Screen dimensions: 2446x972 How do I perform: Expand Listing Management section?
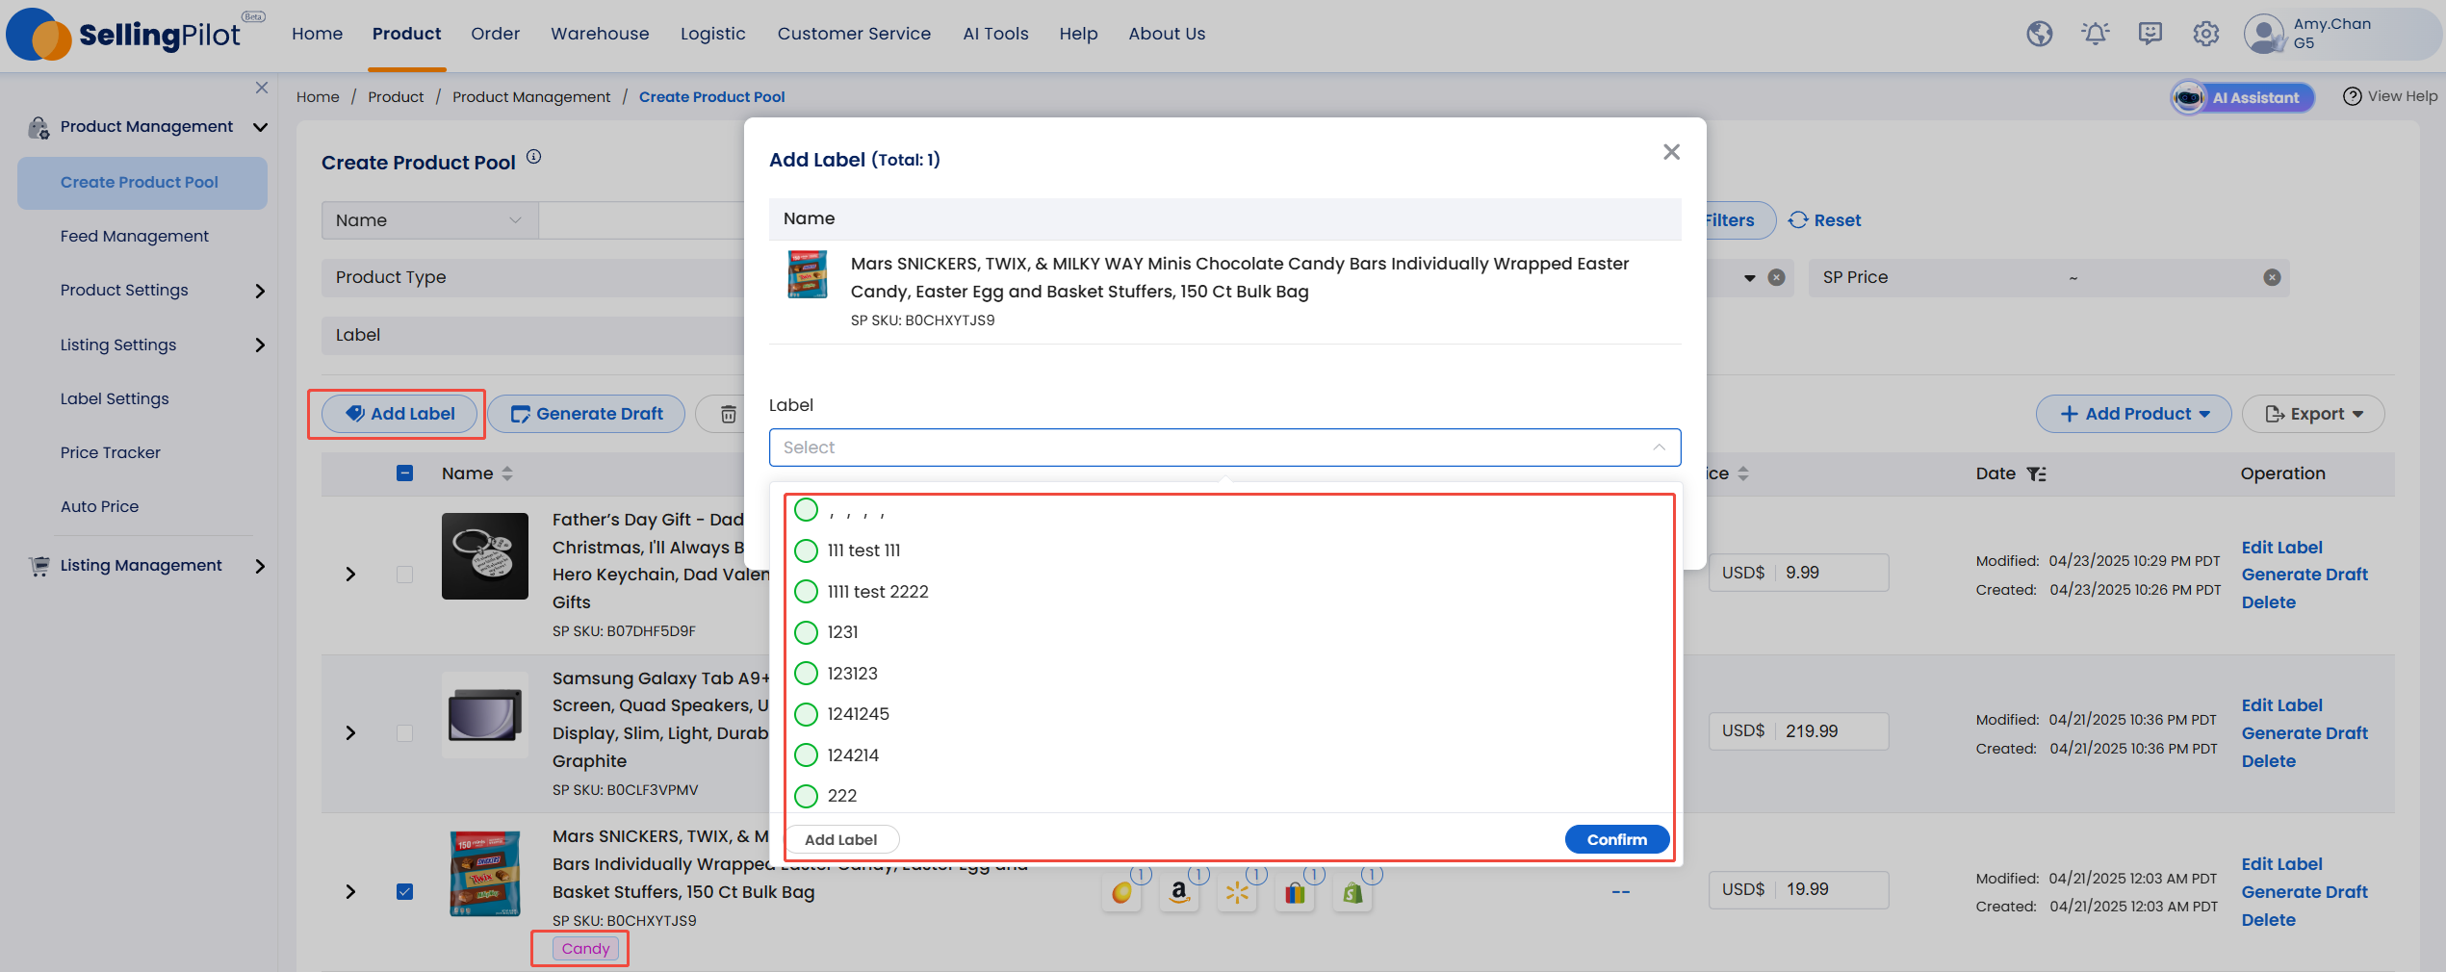pos(259,566)
